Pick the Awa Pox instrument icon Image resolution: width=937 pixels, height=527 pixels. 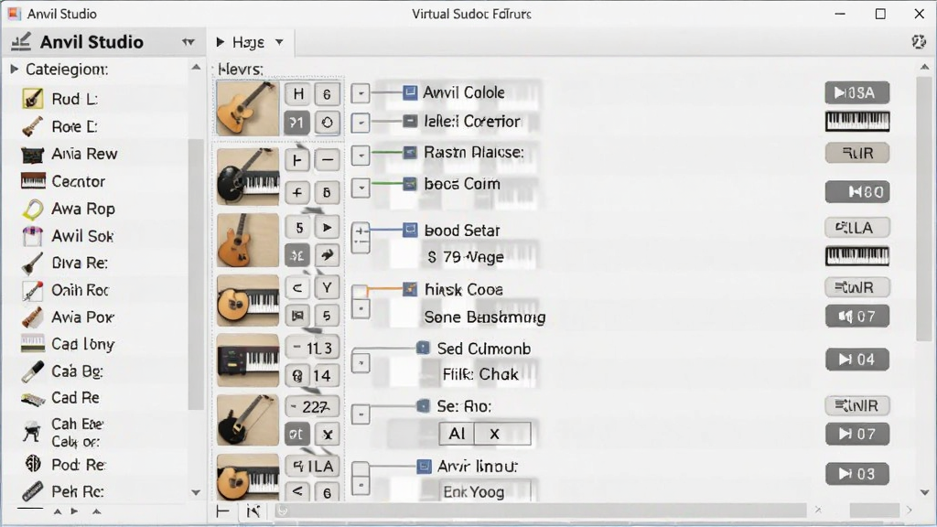point(33,317)
